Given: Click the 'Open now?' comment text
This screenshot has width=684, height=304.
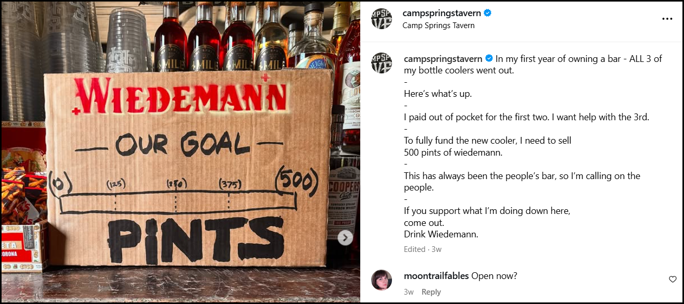Looking at the screenshot, I should click(494, 276).
